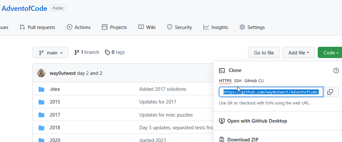Click the .idea folder icon
342x142 pixels.
click(x=41, y=89)
